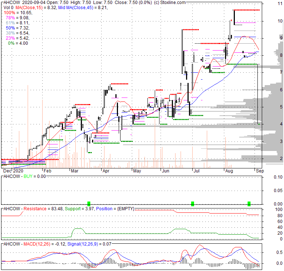
Task: Click the 100 value on resistance panel axis
Action: click(279, 210)
